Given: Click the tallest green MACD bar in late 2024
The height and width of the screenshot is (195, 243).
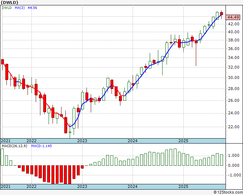Looking at the screenshot, I should (175, 157).
